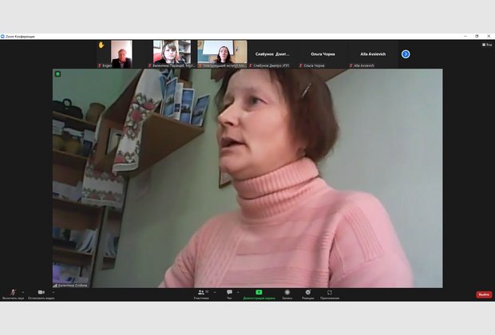Start green Демонстрация экрана screen share
Image resolution: width=495 pixels, height=335 pixels.
[x=259, y=294]
